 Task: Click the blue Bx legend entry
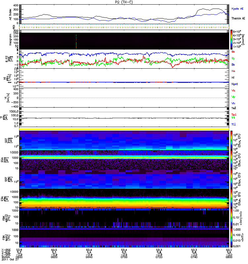233,65
